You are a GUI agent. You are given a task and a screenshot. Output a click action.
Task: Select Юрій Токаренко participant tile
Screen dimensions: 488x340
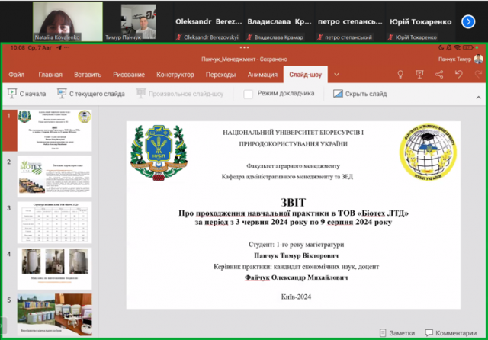(421, 22)
